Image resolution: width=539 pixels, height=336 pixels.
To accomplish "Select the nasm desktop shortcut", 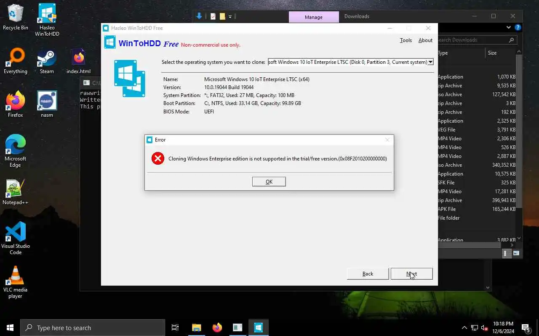I will [47, 105].
